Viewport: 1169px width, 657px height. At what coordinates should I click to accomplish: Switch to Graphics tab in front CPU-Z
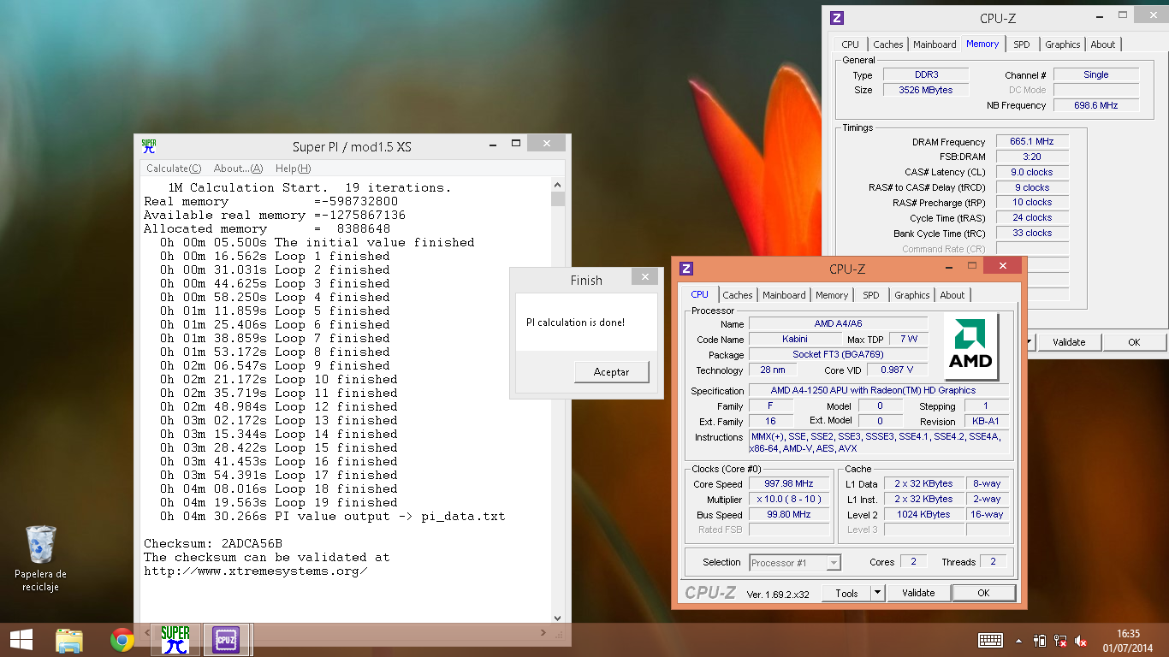tap(911, 295)
